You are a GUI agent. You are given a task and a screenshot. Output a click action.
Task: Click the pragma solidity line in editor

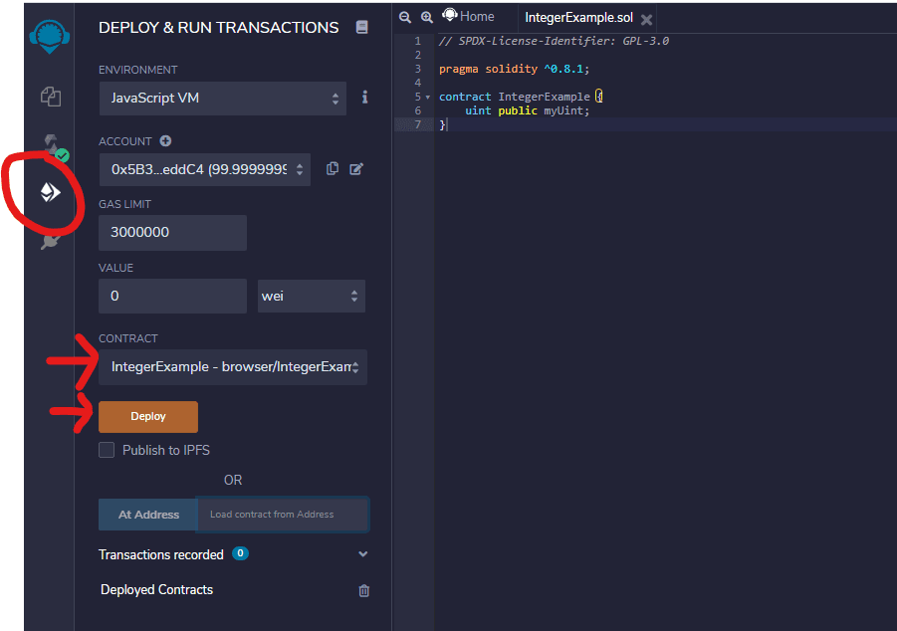click(x=514, y=69)
